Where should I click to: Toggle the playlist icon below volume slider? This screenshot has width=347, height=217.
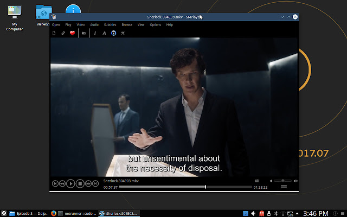(x=284, y=187)
